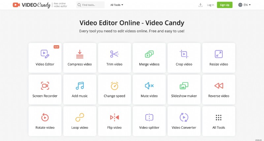Click the Video Candy camera logo
Viewport: 264px width, 141px height.
[x=16, y=5]
